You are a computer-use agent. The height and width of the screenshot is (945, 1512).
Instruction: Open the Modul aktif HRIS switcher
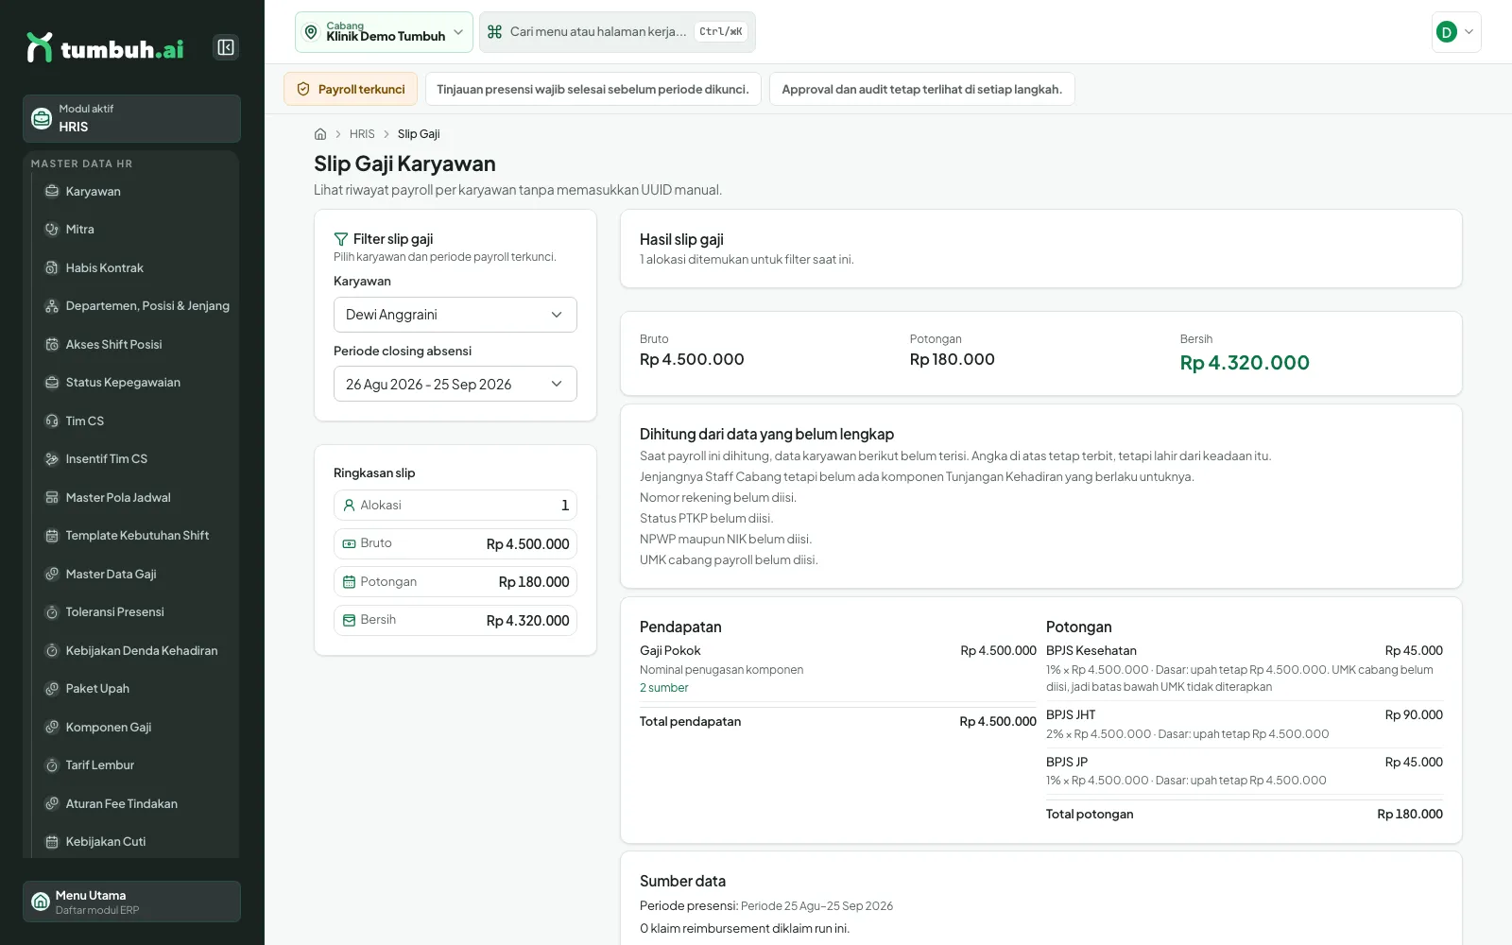pyautogui.click(x=131, y=119)
